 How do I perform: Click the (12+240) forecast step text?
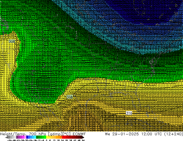(173, 134)
